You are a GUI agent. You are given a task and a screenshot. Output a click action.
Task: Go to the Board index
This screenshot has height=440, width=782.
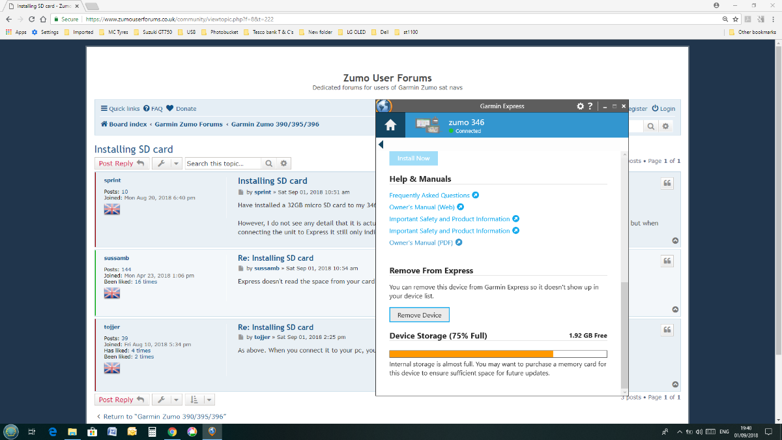(124, 124)
